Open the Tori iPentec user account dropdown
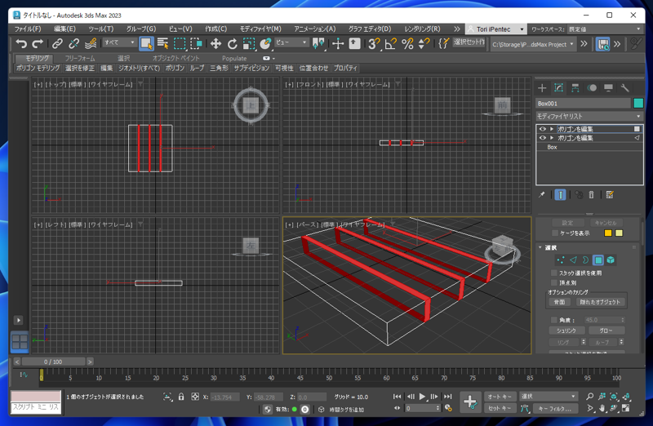Viewport: 653px width, 426px height. click(x=495, y=29)
